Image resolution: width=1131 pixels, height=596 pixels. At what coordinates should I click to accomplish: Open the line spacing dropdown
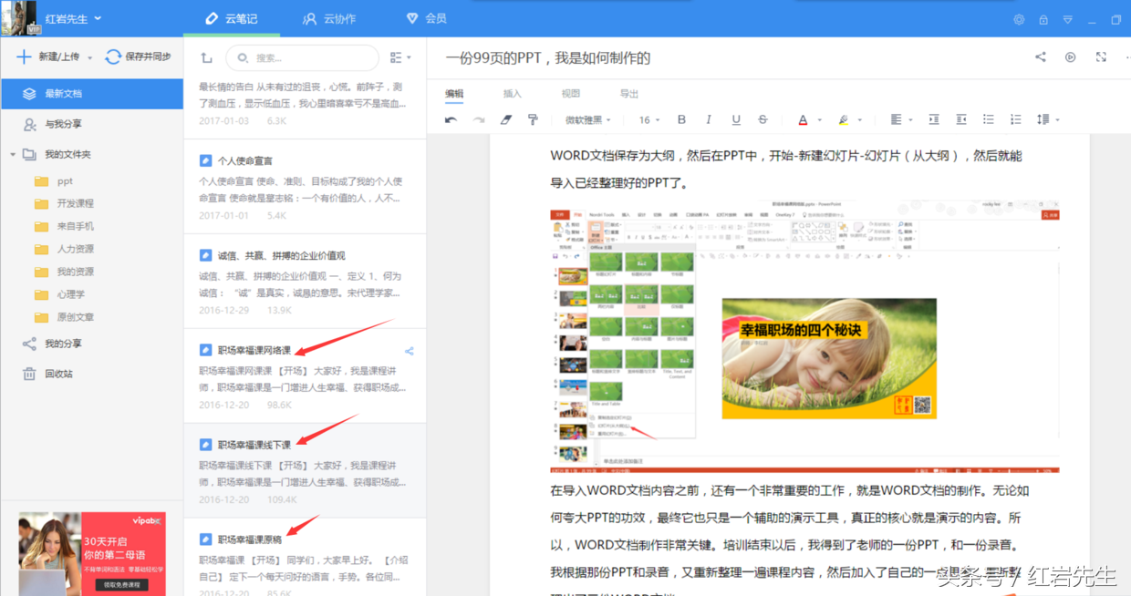coord(1048,119)
